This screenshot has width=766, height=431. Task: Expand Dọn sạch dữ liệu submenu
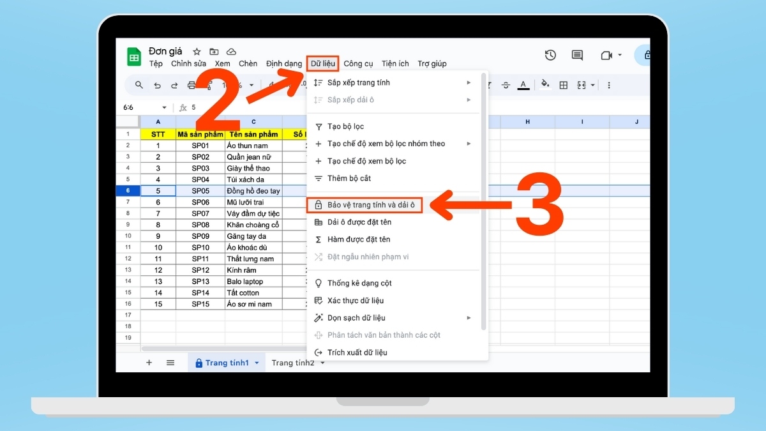pyautogui.click(x=469, y=318)
